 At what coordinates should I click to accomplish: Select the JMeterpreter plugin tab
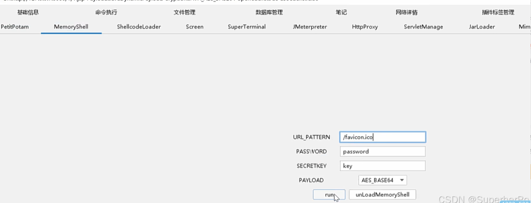pos(310,27)
